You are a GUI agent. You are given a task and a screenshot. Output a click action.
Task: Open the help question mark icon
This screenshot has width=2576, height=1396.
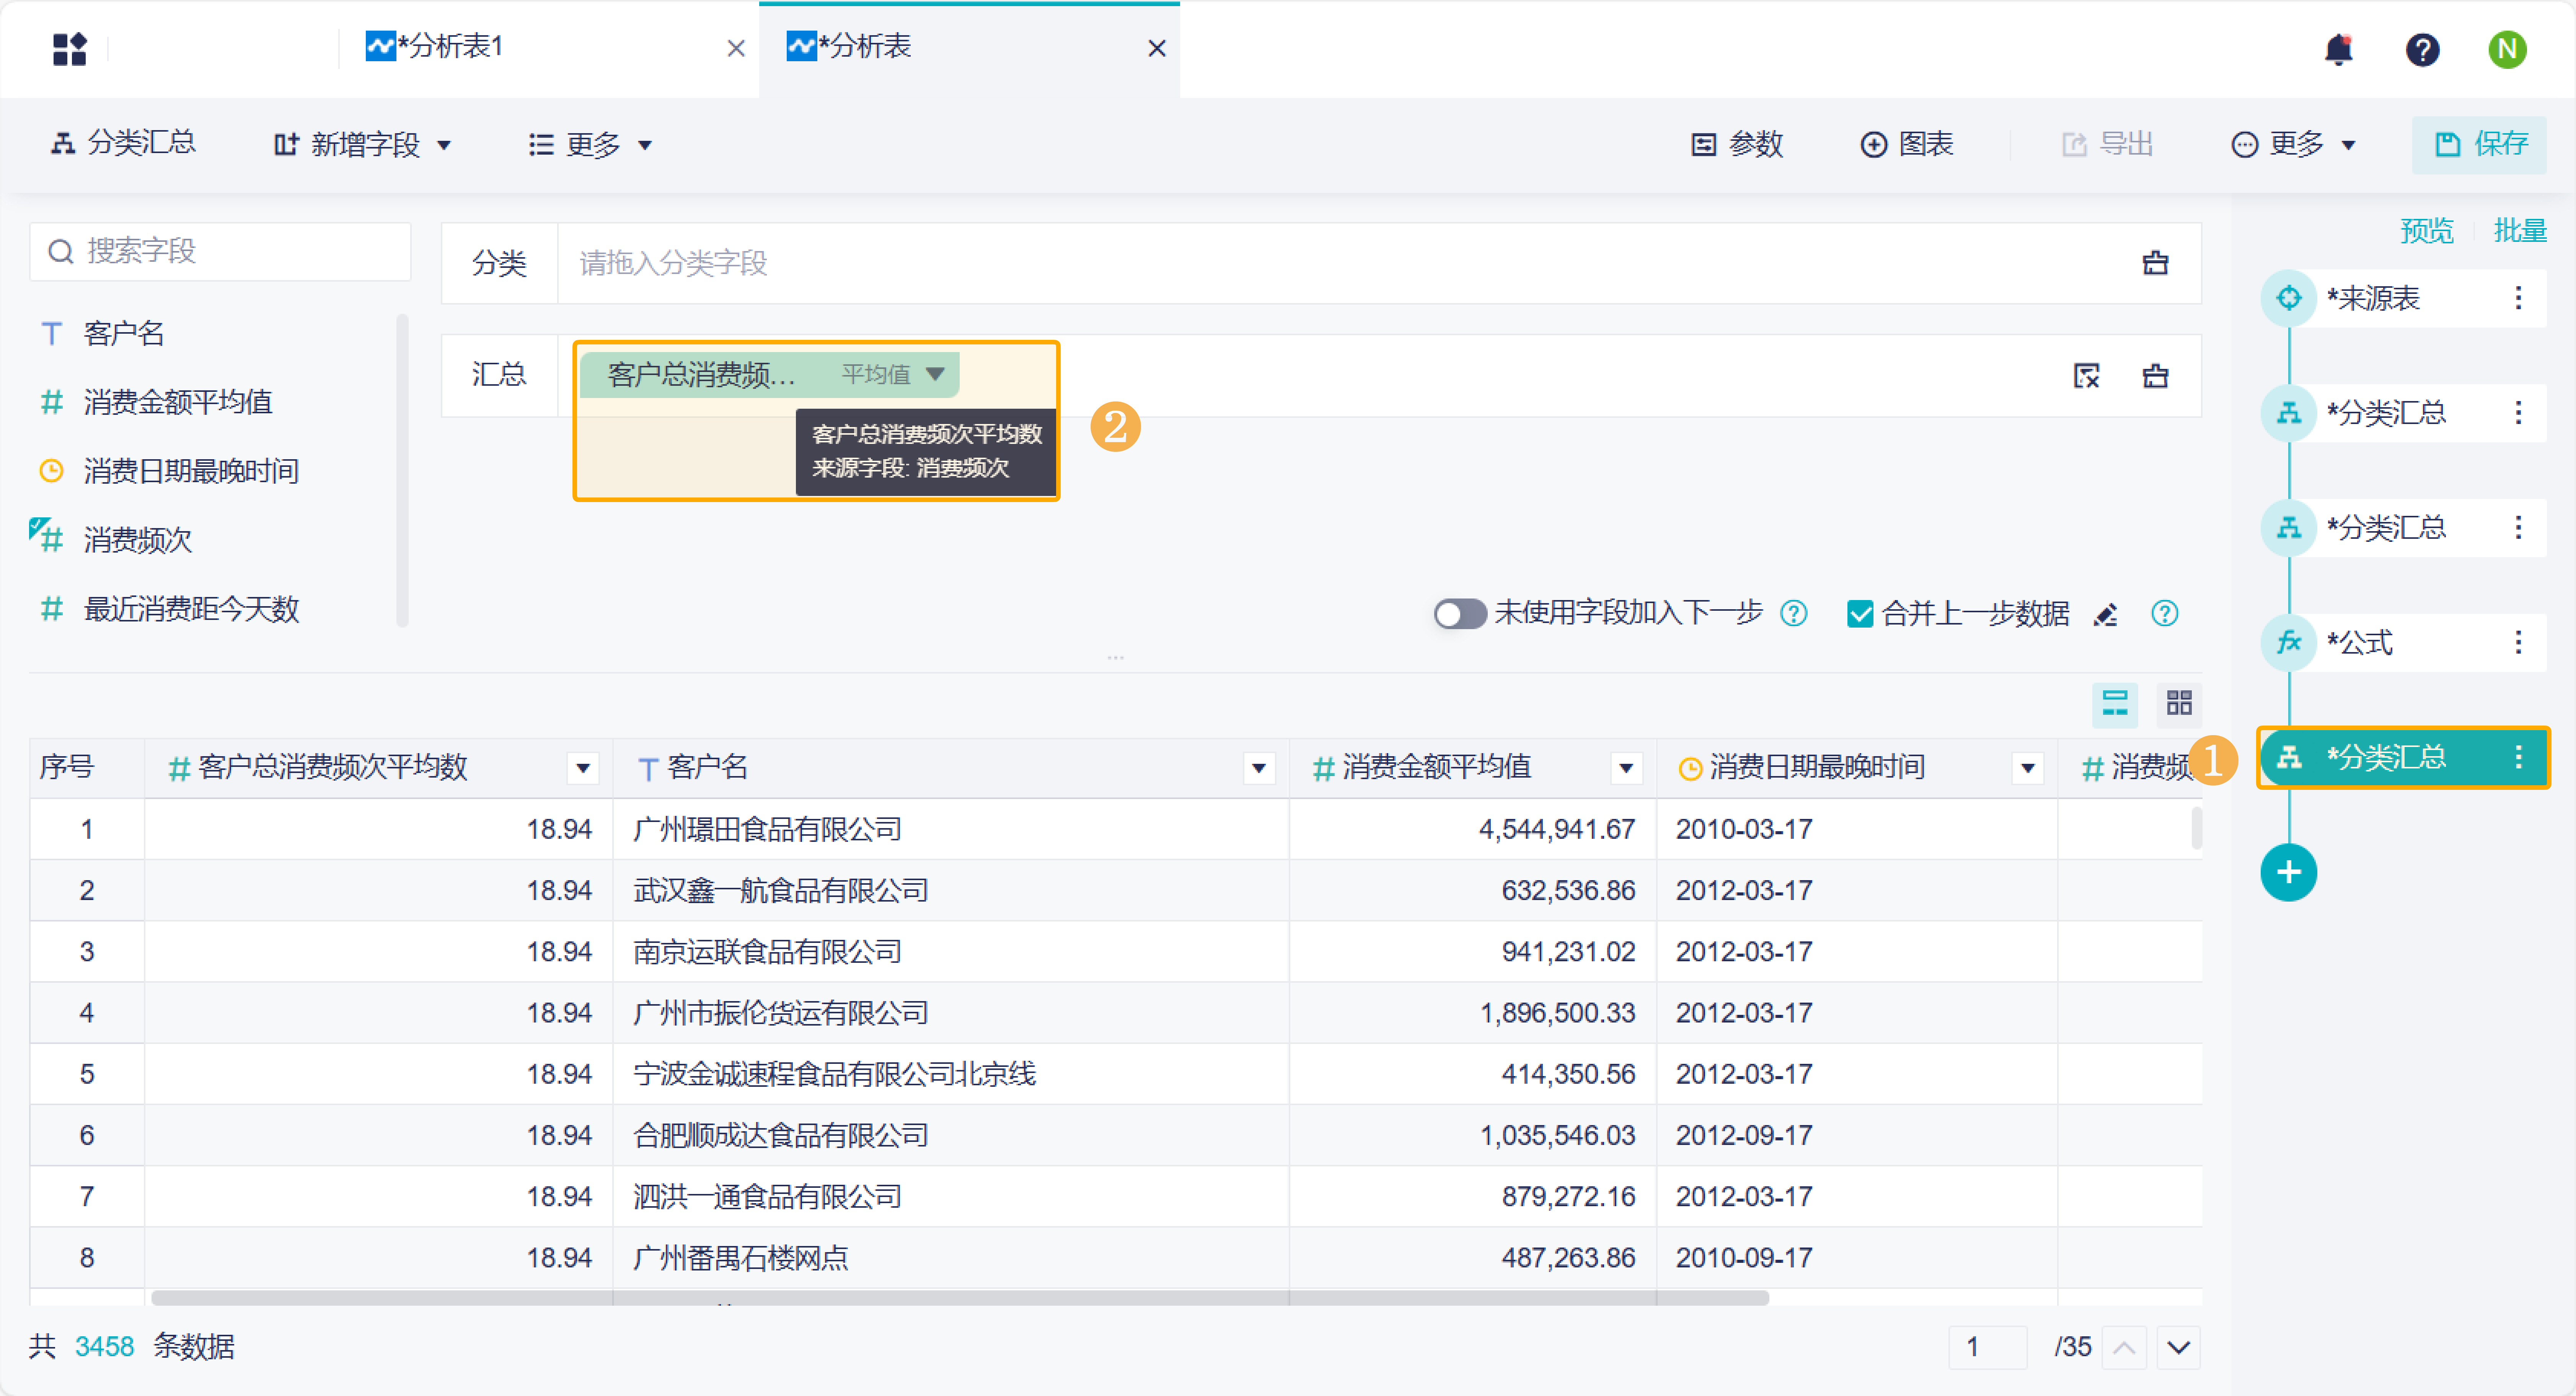2422,49
